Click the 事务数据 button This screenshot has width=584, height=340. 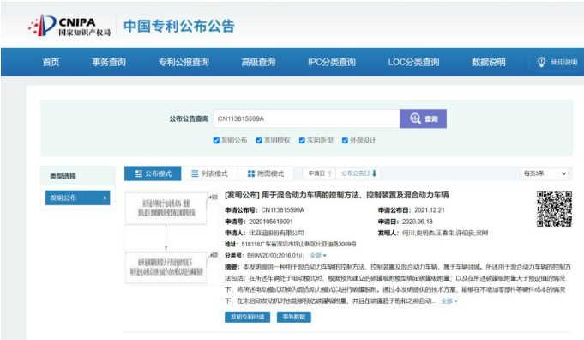pyautogui.click(x=294, y=317)
